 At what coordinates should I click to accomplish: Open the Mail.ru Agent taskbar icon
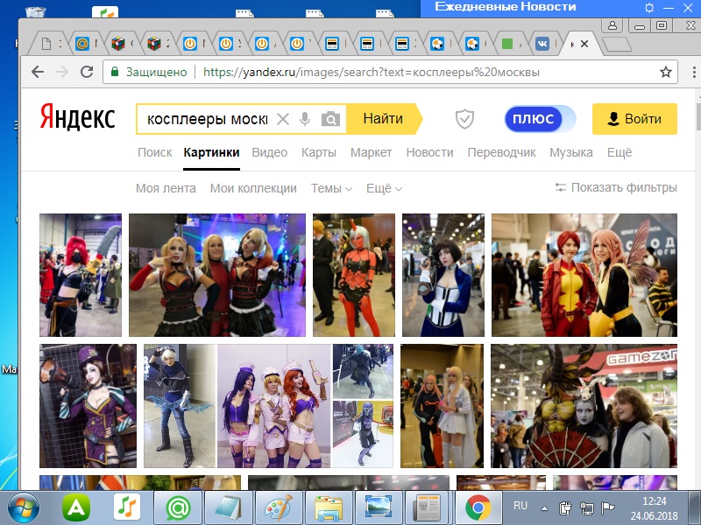[179, 508]
